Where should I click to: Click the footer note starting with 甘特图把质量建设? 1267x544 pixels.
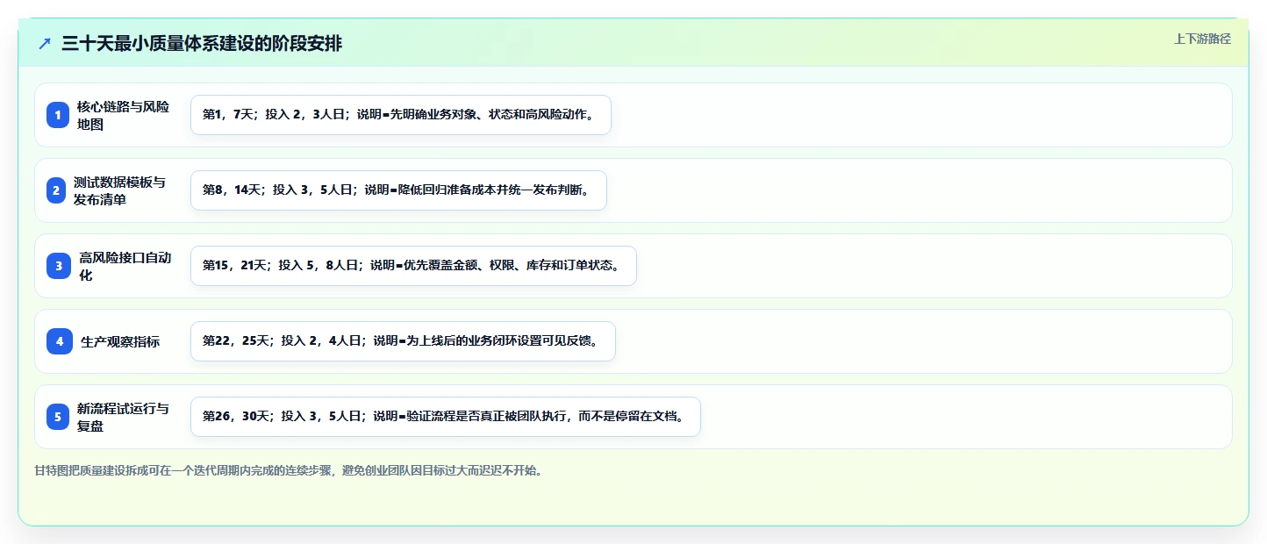[289, 471]
